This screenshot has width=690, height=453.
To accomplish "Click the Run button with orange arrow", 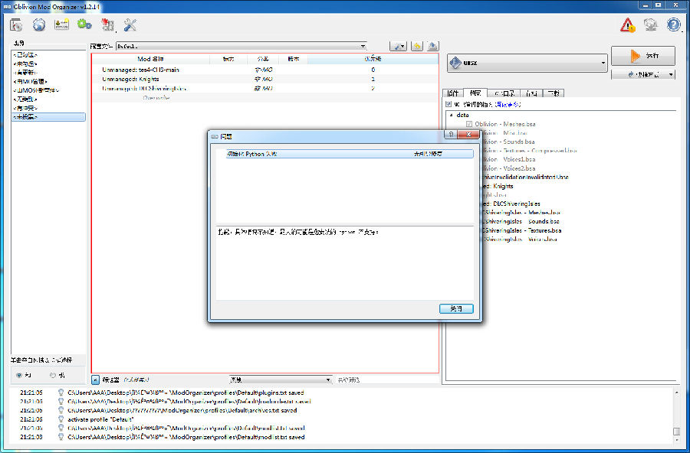I will [643, 56].
